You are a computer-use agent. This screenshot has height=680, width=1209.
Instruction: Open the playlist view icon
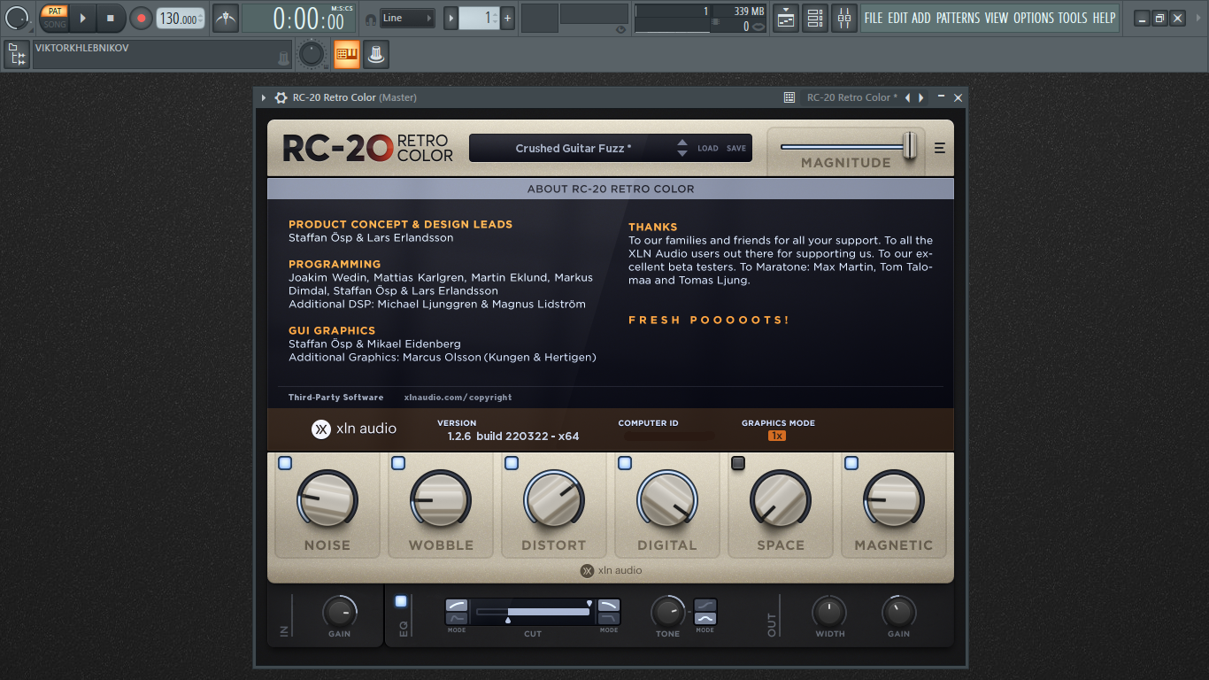(x=786, y=18)
